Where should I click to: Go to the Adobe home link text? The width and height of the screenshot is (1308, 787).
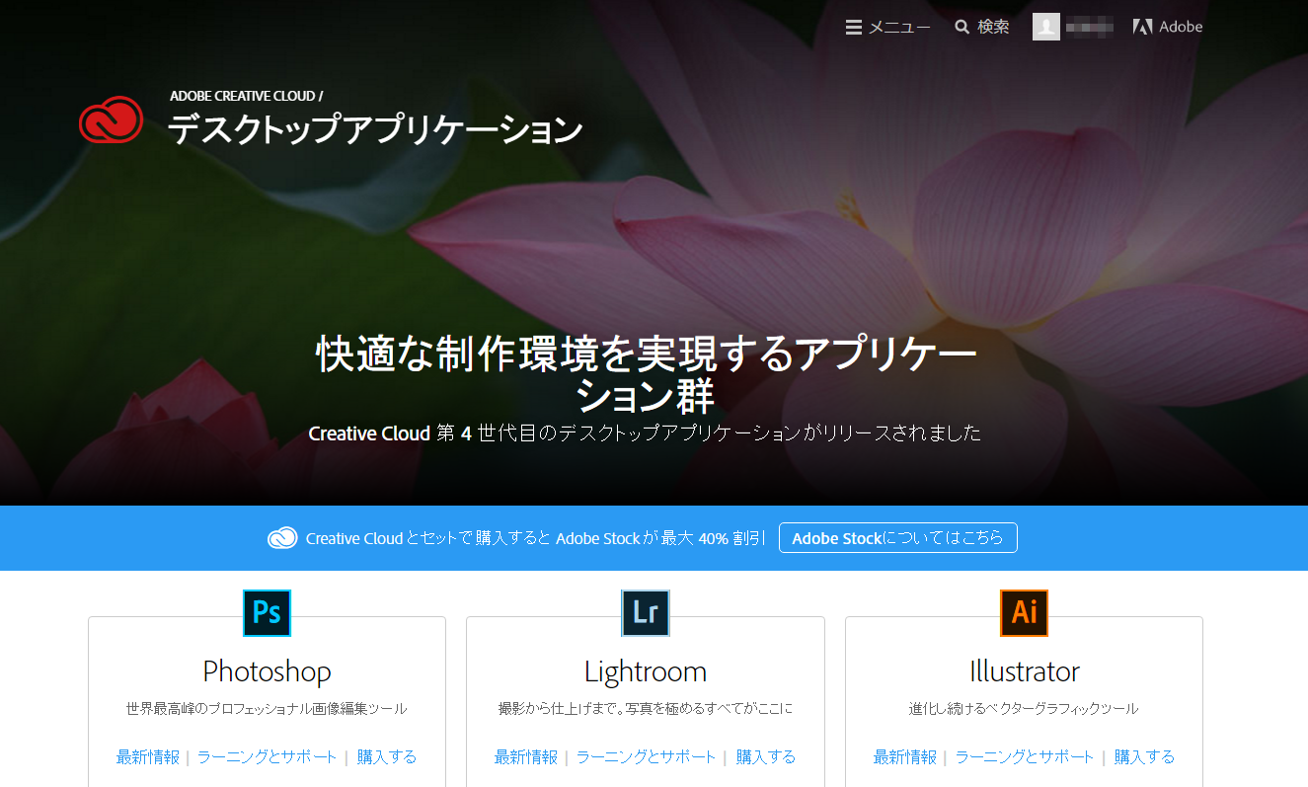[1181, 28]
